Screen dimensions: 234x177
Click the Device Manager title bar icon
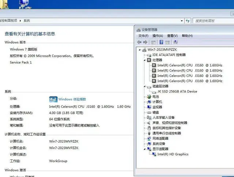coord(139,30)
